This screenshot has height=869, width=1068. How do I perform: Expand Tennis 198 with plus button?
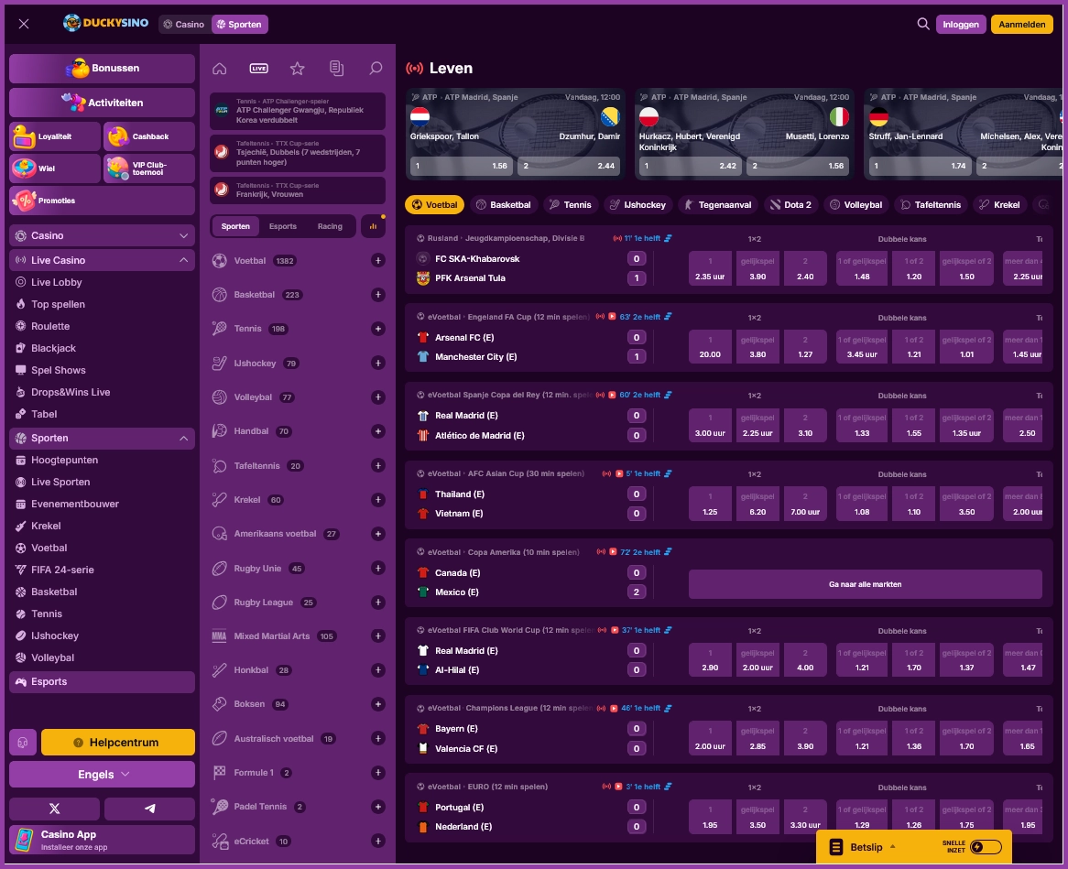378,329
